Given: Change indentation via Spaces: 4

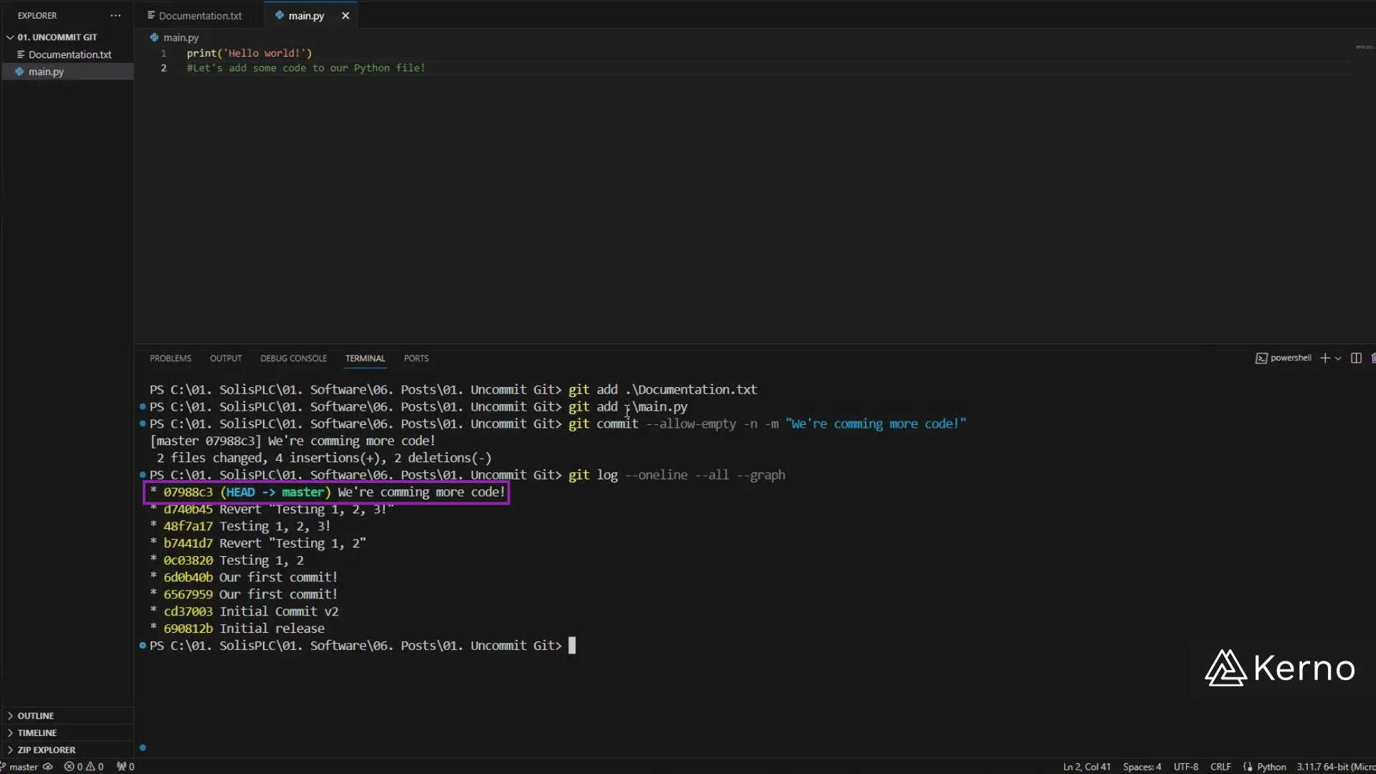Looking at the screenshot, I should tap(1142, 767).
